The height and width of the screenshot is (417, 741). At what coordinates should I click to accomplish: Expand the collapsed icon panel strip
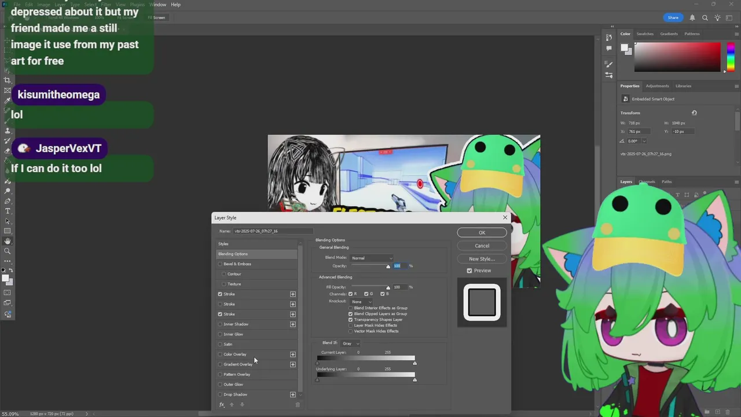point(612,26)
